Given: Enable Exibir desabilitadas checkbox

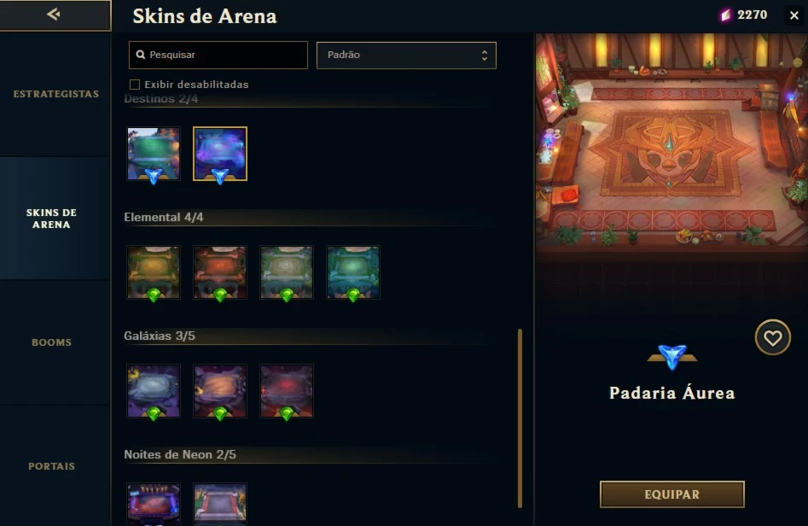Looking at the screenshot, I should 135,85.
